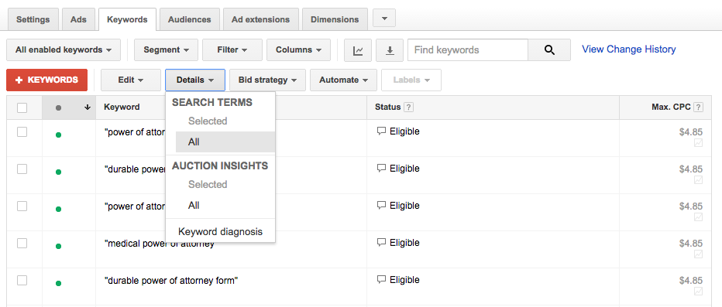Open the chart graph icon button
The width and height of the screenshot is (722, 307).
pyautogui.click(x=358, y=50)
